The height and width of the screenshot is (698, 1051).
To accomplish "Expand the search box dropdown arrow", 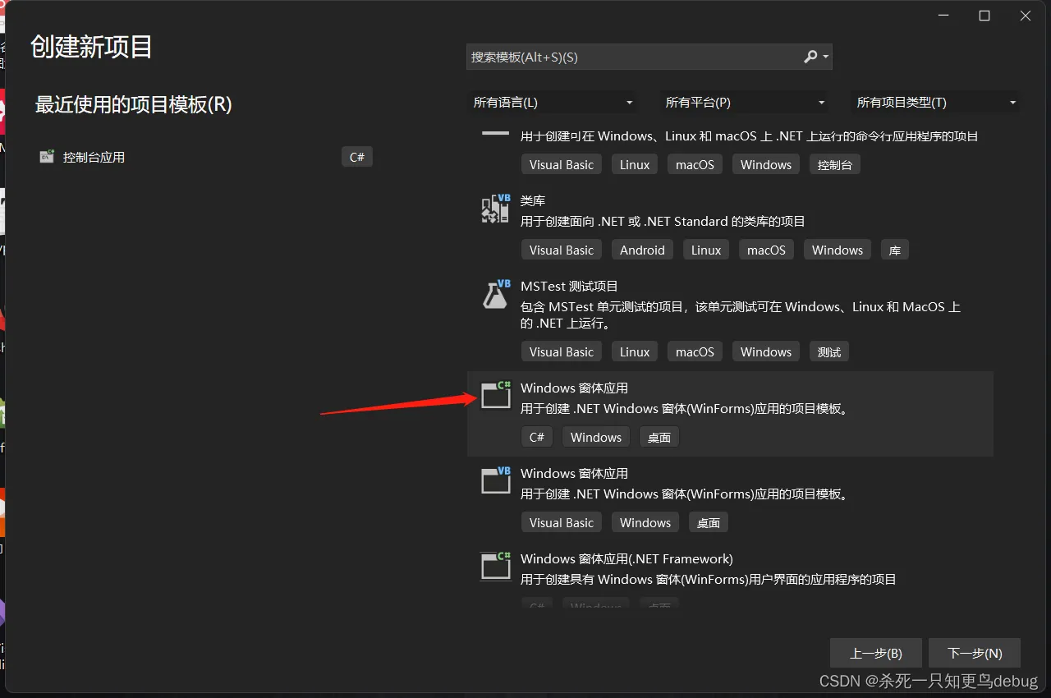I will (825, 57).
